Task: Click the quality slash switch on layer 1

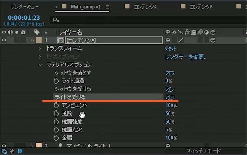Action: coord(181,40)
